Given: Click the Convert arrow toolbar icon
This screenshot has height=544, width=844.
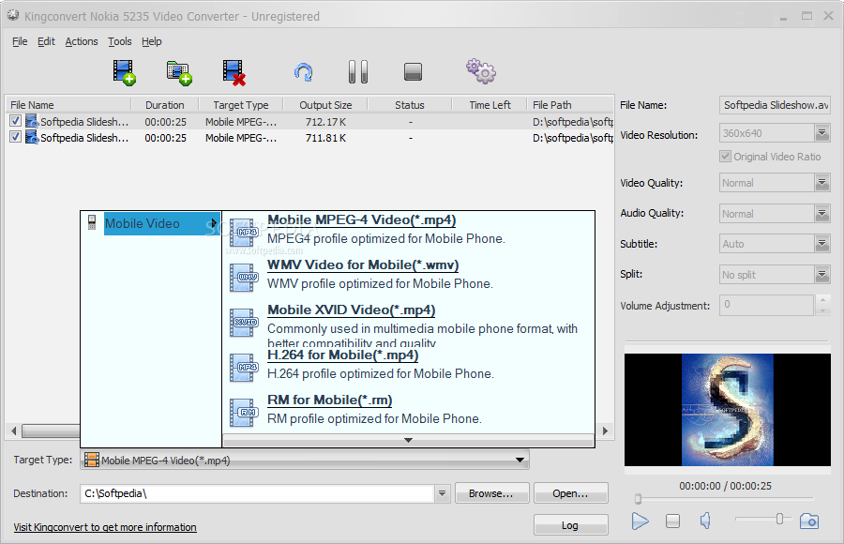Looking at the screenshot, I should click(x=304, y=72).
